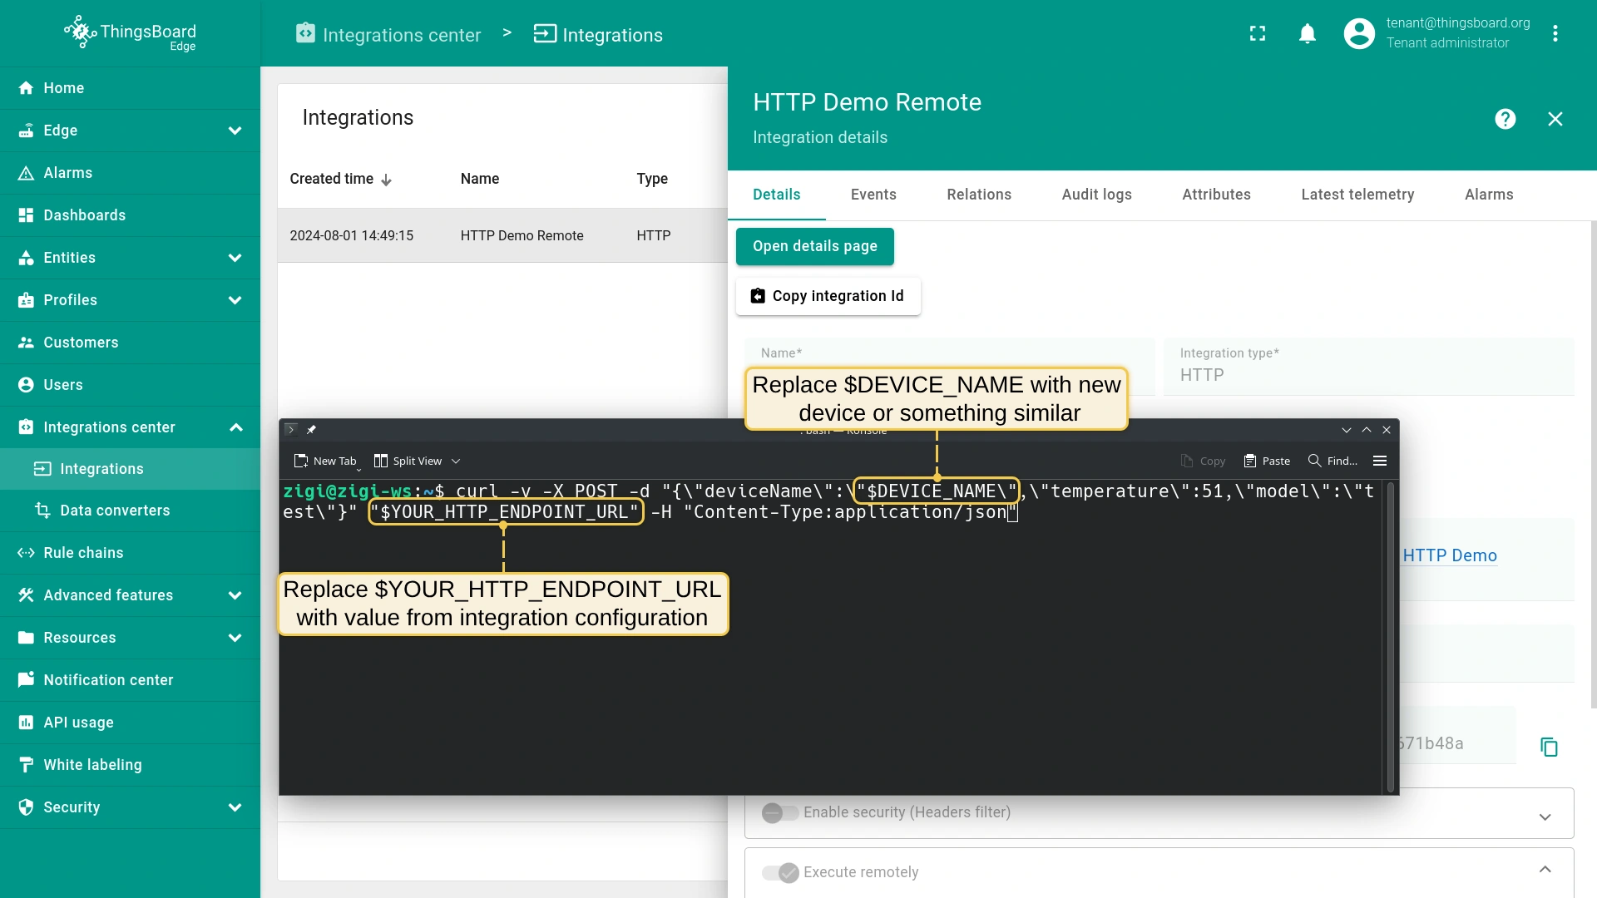Toggle fullscreen mode icon
The image size is (1597, 898).
(x=1258, y=33)
